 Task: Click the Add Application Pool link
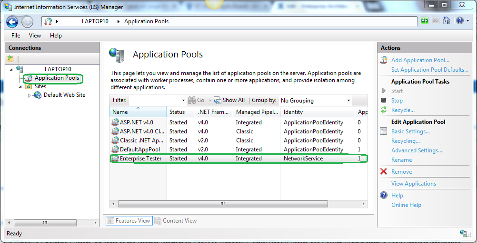coord(420,60)
